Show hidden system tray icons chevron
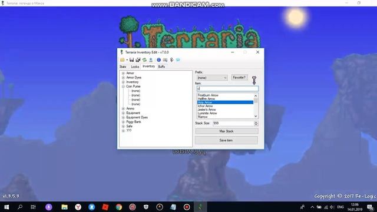 point(312,207)
